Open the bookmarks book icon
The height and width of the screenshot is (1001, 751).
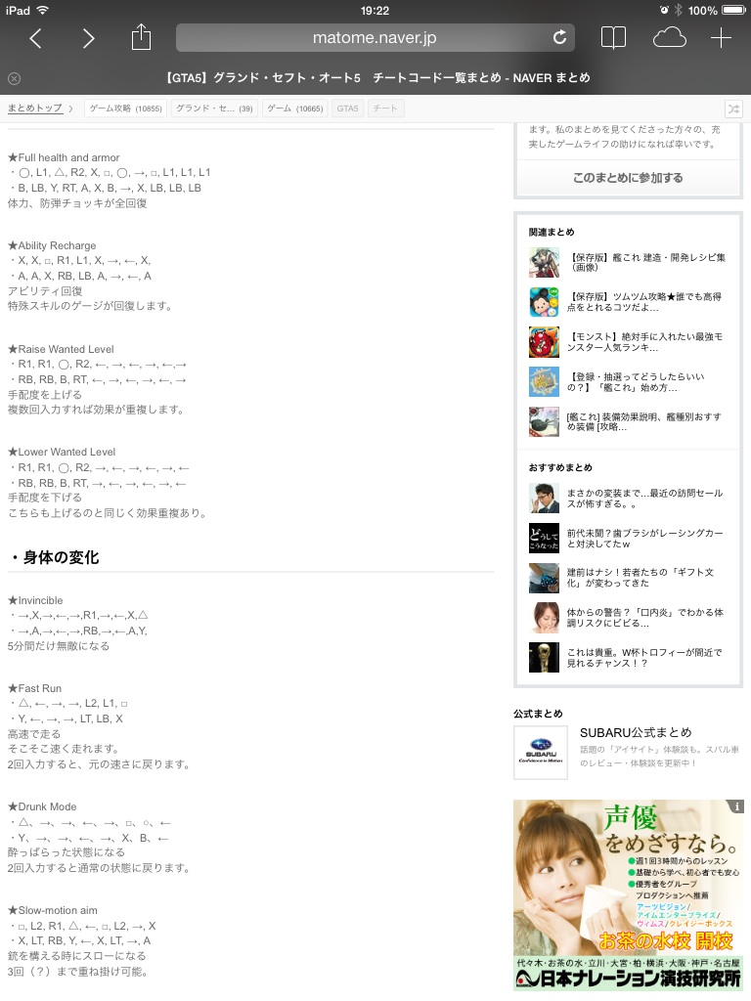613,38
